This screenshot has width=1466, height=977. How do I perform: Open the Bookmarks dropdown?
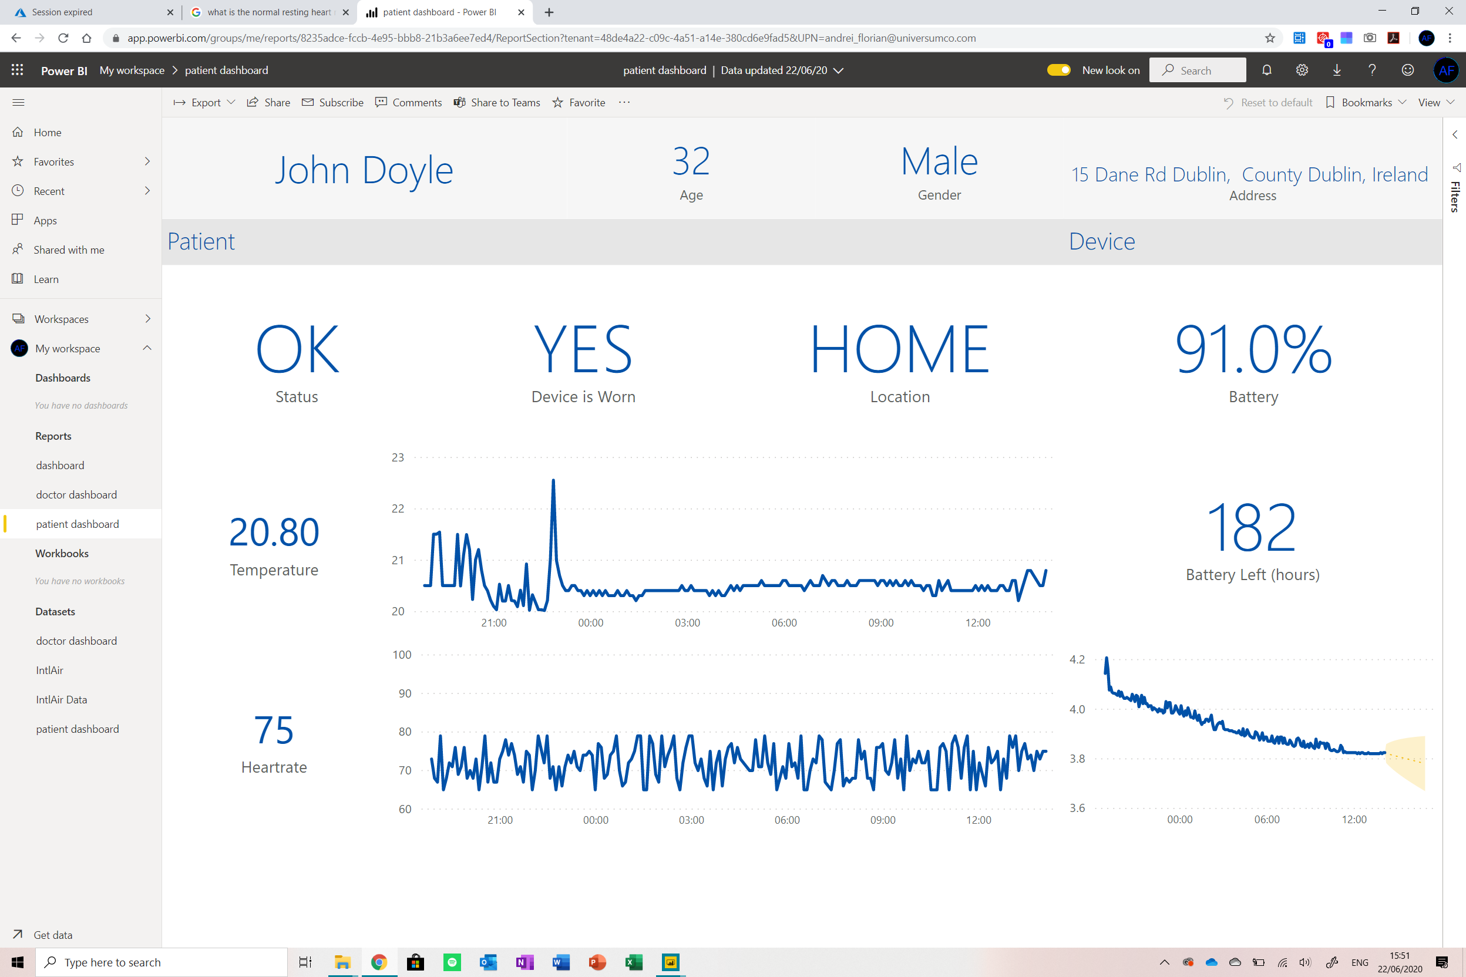1366,103
